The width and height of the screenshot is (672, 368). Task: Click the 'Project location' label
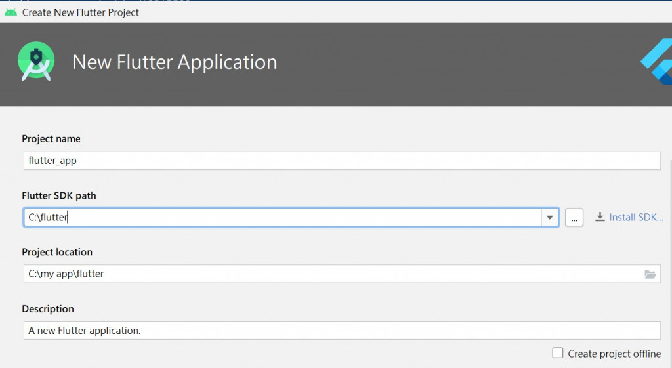pos(57,252)
